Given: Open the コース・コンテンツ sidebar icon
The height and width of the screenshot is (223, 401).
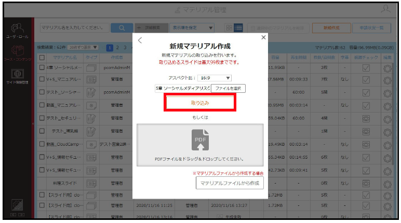Looking at the screenshot, I should (x=17, y=51).
